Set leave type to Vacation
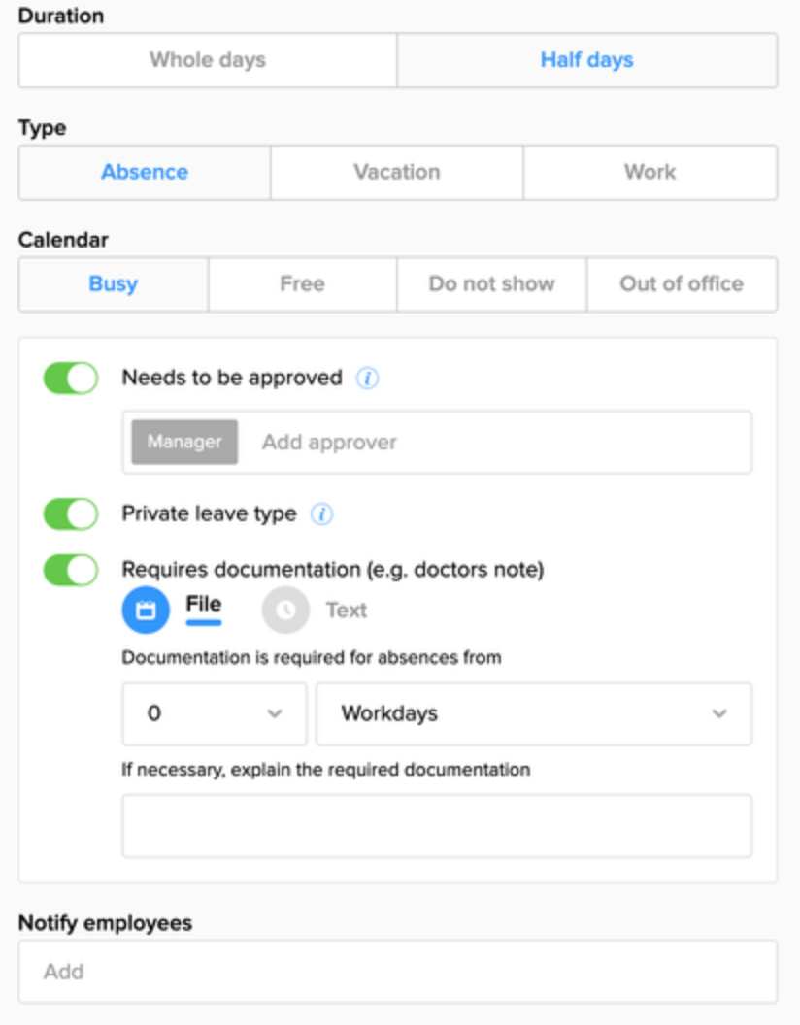Viewport: 800px width, 1025px height. pos(396,173)
